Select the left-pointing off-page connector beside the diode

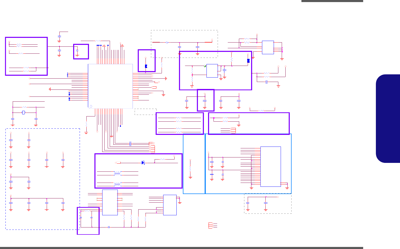tap(118, 163)
